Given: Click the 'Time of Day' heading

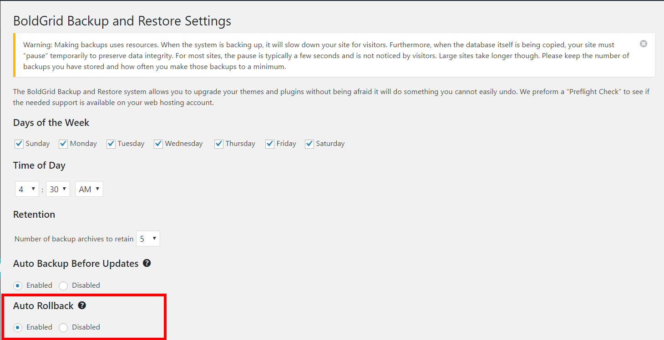Looking at the screenshot, I should [x=39, y=165].
